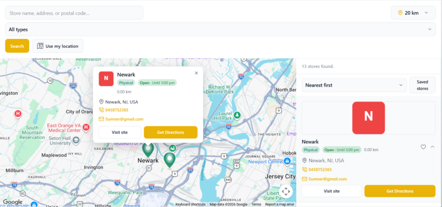Click the Laurel Hill Park tree marker
The height and width of the screenshot is (207, 442).
coord(237,115)
